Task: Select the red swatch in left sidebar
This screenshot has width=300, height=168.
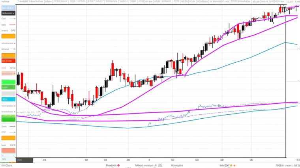Action: (8, 61)
